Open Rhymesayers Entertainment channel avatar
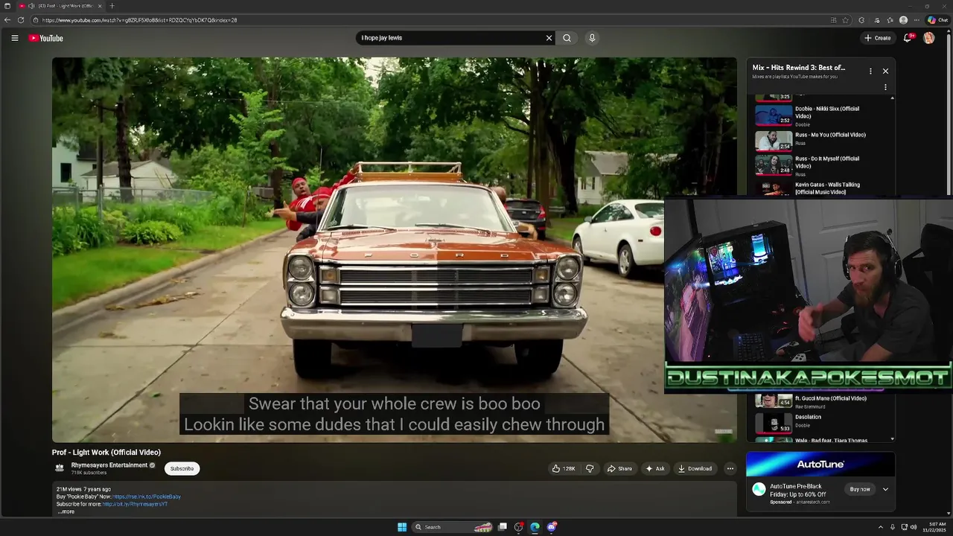The image size is (953, 536). [60, 468]
